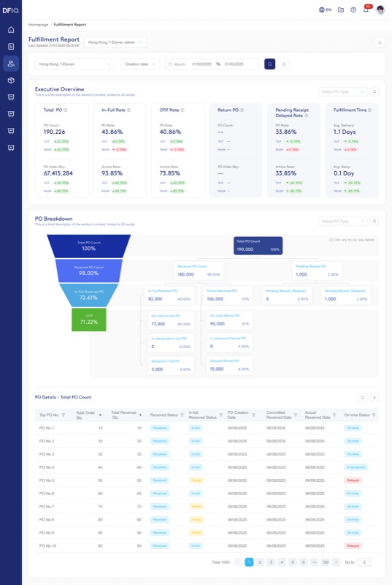The image size is (392, 585).
Task: Go to page 100 in pagination
Action: 325,562
